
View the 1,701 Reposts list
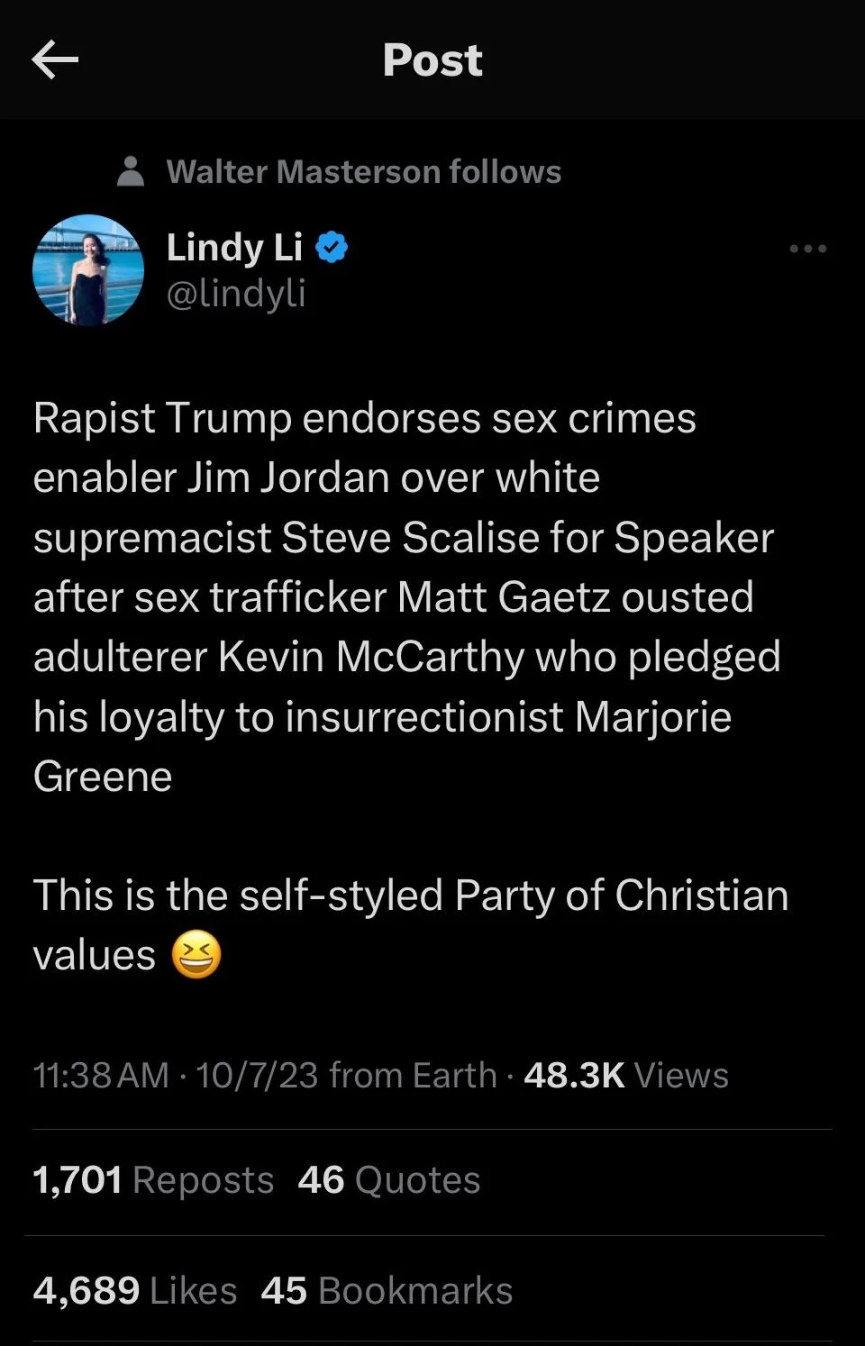coord(153,1179)
